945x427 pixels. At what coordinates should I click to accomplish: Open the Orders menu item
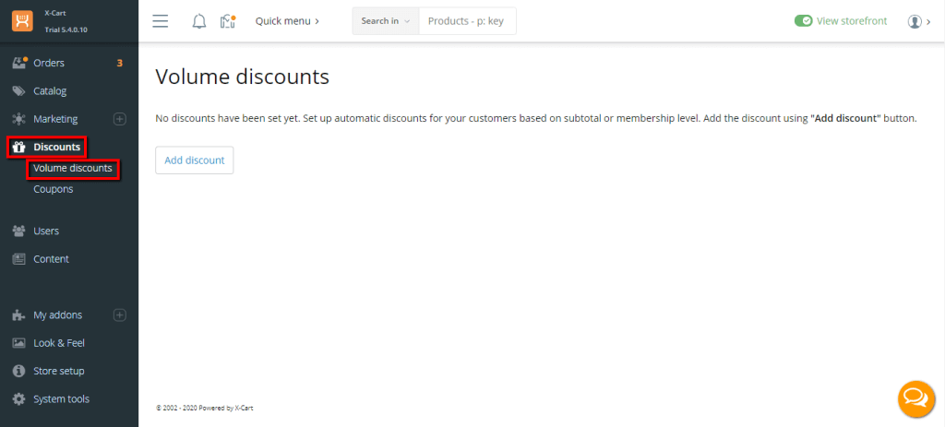[x=49, y=63]
